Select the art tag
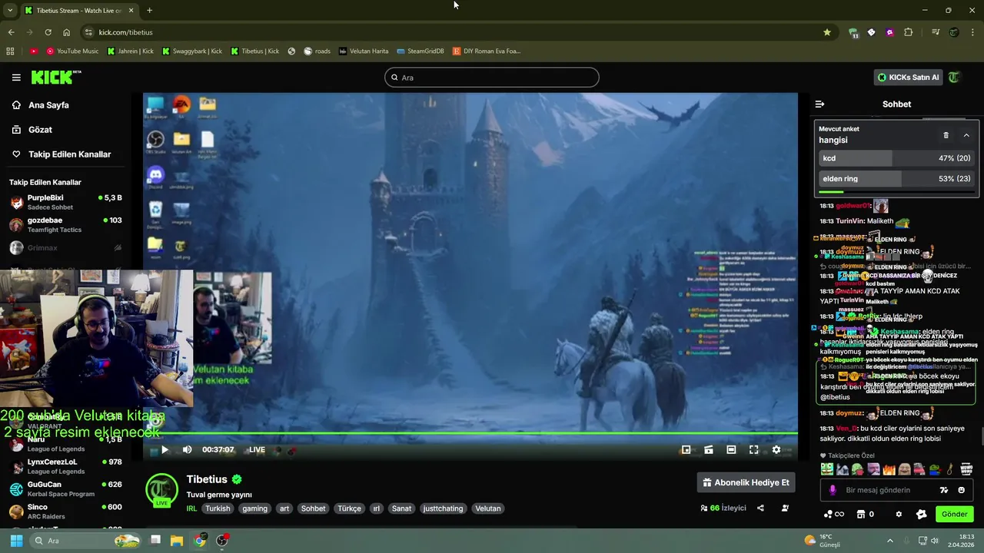 284,508
